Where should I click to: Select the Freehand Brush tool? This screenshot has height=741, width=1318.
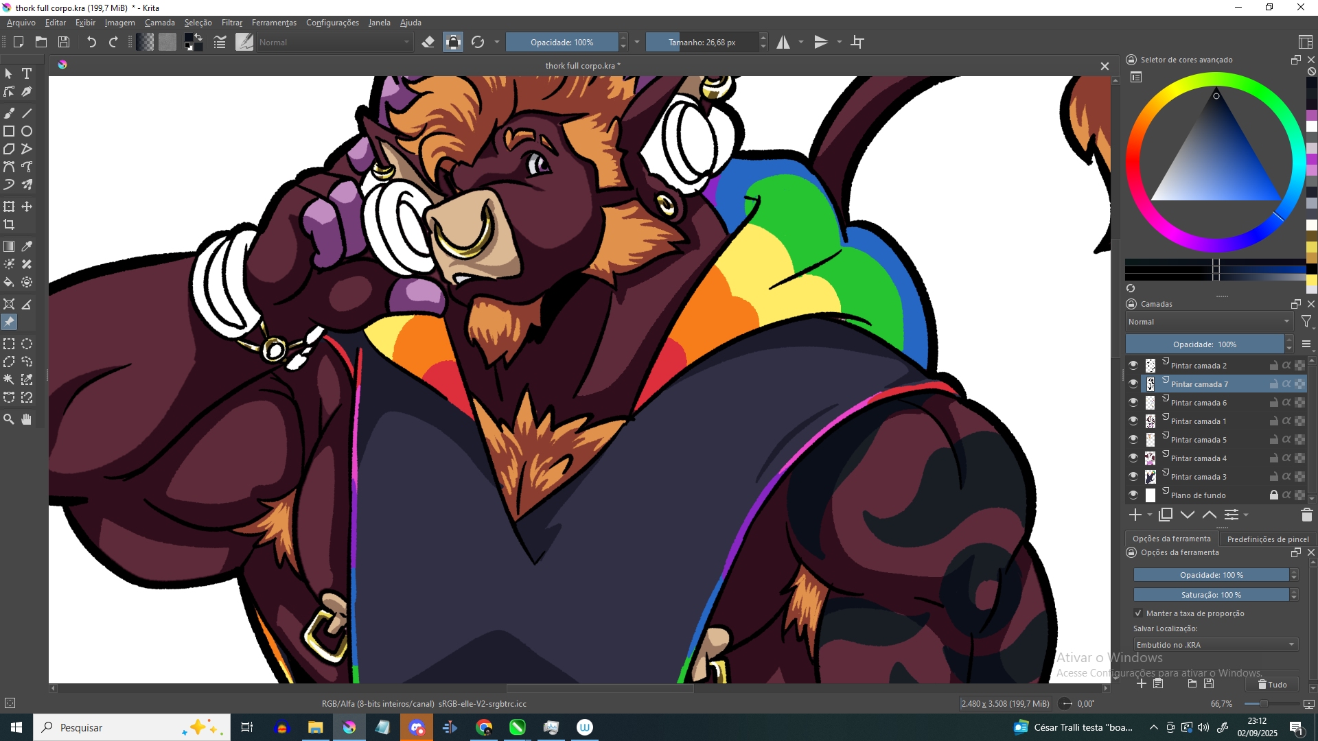click(x=9, y=113)
